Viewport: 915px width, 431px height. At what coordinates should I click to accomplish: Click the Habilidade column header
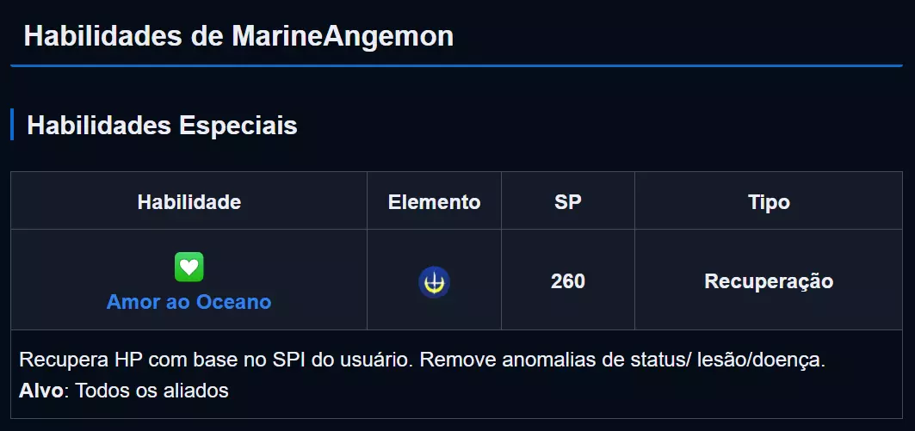pos(189,202)
